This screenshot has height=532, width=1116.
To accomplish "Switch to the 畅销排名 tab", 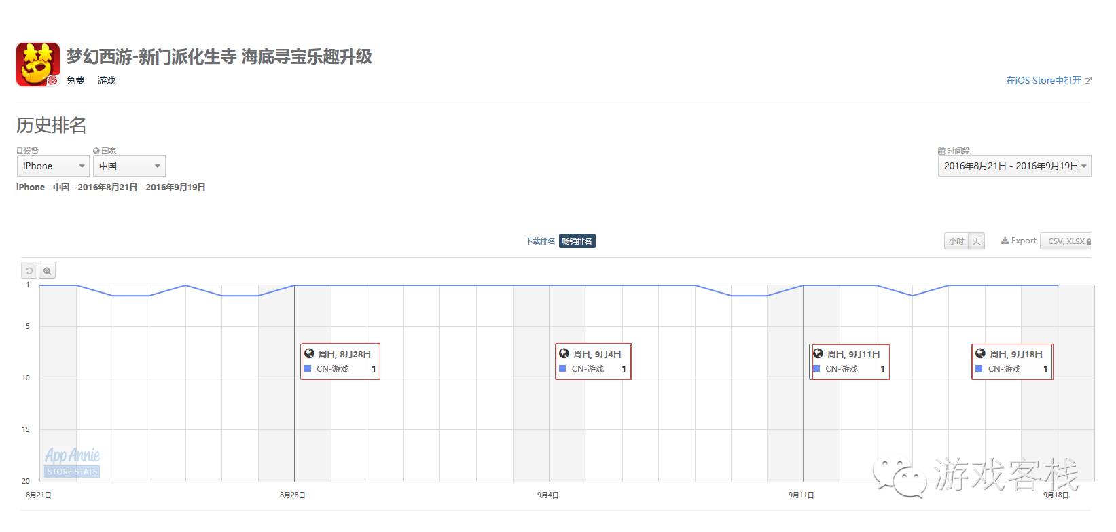I will [577, 241].
